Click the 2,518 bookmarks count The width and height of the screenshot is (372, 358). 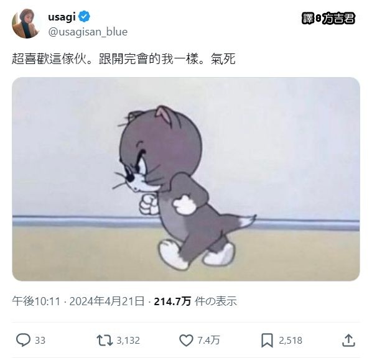291,341
